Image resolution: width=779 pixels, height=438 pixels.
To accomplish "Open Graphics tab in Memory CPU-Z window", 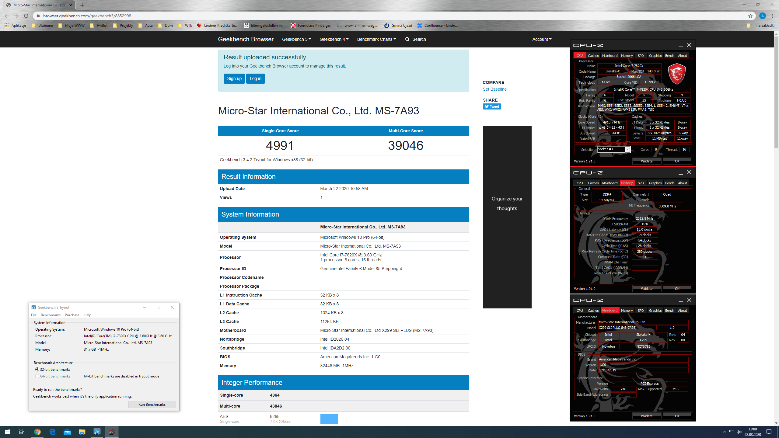I will [655, 183].
